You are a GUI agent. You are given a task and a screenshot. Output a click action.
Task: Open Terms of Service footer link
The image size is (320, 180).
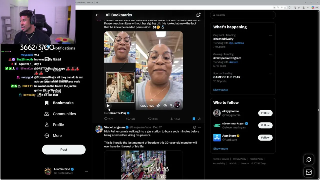coord(221,159)
